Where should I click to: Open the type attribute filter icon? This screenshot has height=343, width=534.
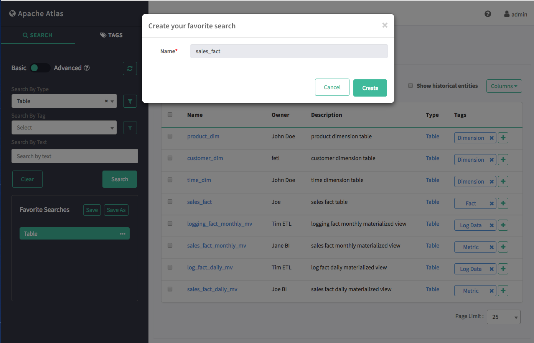point(130,101)
